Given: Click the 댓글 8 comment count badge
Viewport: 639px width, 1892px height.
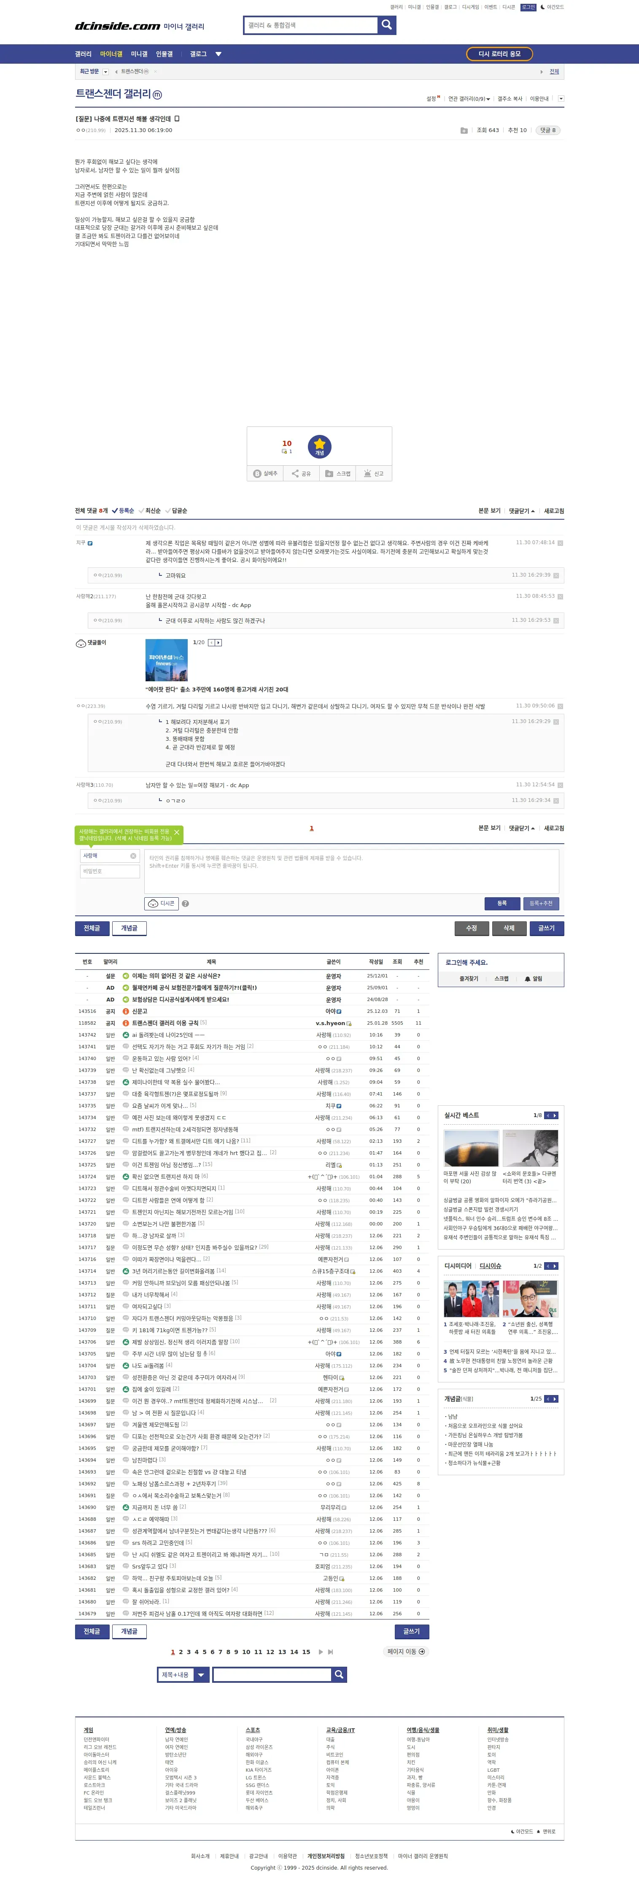Looking at the screenshot, I should 548,131.
